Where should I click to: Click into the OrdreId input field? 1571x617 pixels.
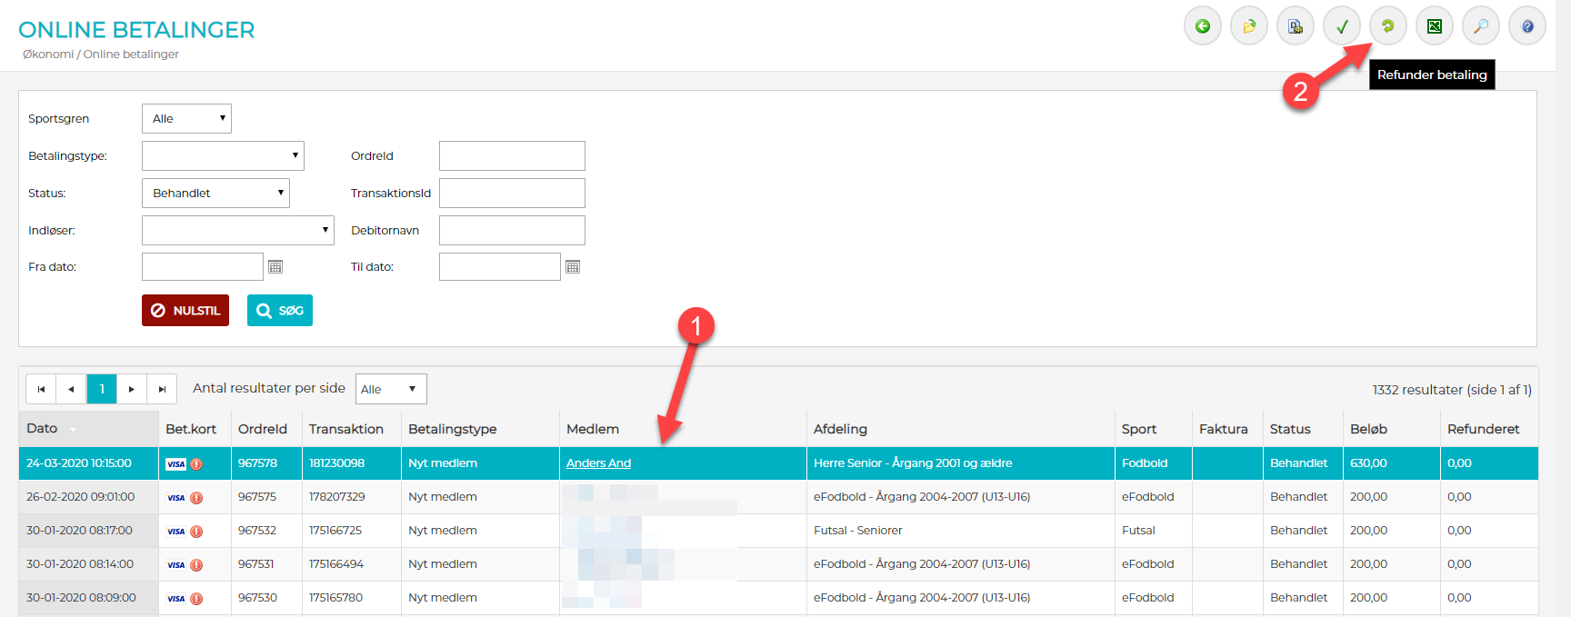[x=512, y=156]
